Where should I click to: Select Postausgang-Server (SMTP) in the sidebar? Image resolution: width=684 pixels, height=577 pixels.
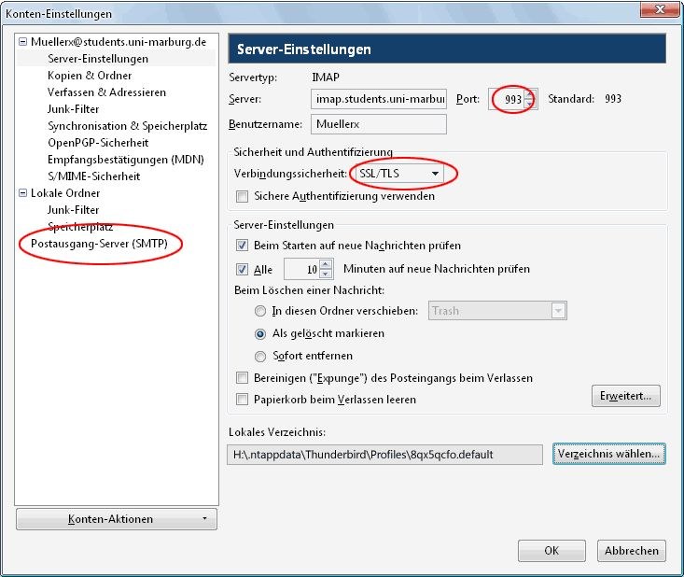pos(99,244)
